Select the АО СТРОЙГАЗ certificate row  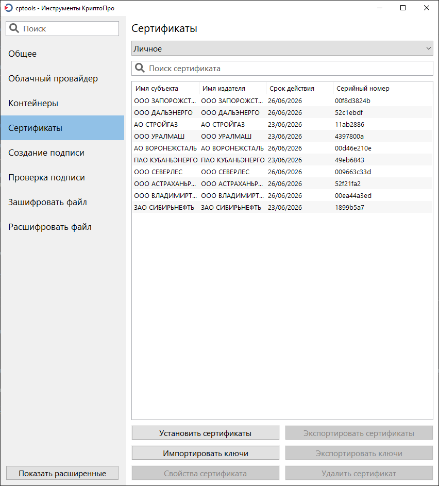click(282, 124)
